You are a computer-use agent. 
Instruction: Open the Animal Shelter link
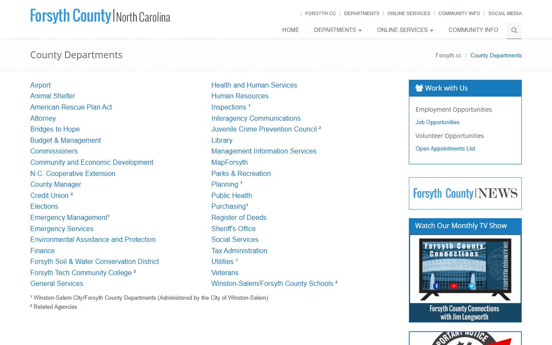click(53, 96)
